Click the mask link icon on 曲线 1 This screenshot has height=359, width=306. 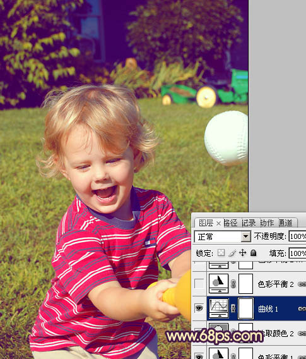[x=233, y=308]
